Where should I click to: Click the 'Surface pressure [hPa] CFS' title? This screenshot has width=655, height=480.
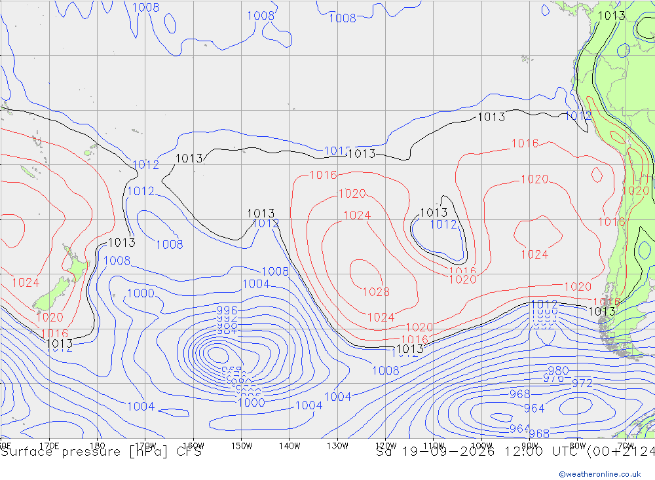pyautogui.click(x=101, y=452)
